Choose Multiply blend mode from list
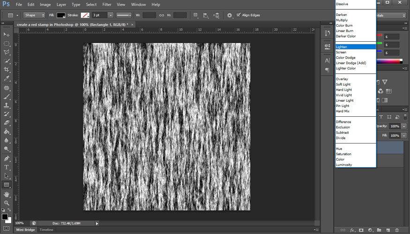Viewport: 410px width, 234px height. click(x=342, y=20)
